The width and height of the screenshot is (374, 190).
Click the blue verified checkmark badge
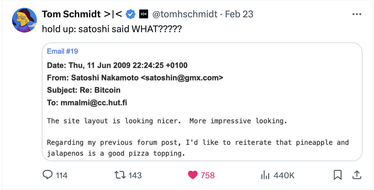[130, 14]
